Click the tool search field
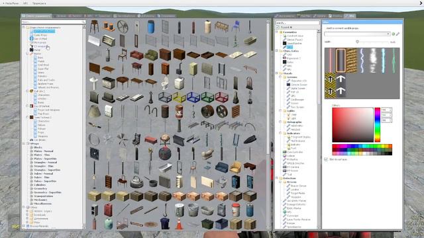This screenshot has height=238, width=424. pos(297,23)
